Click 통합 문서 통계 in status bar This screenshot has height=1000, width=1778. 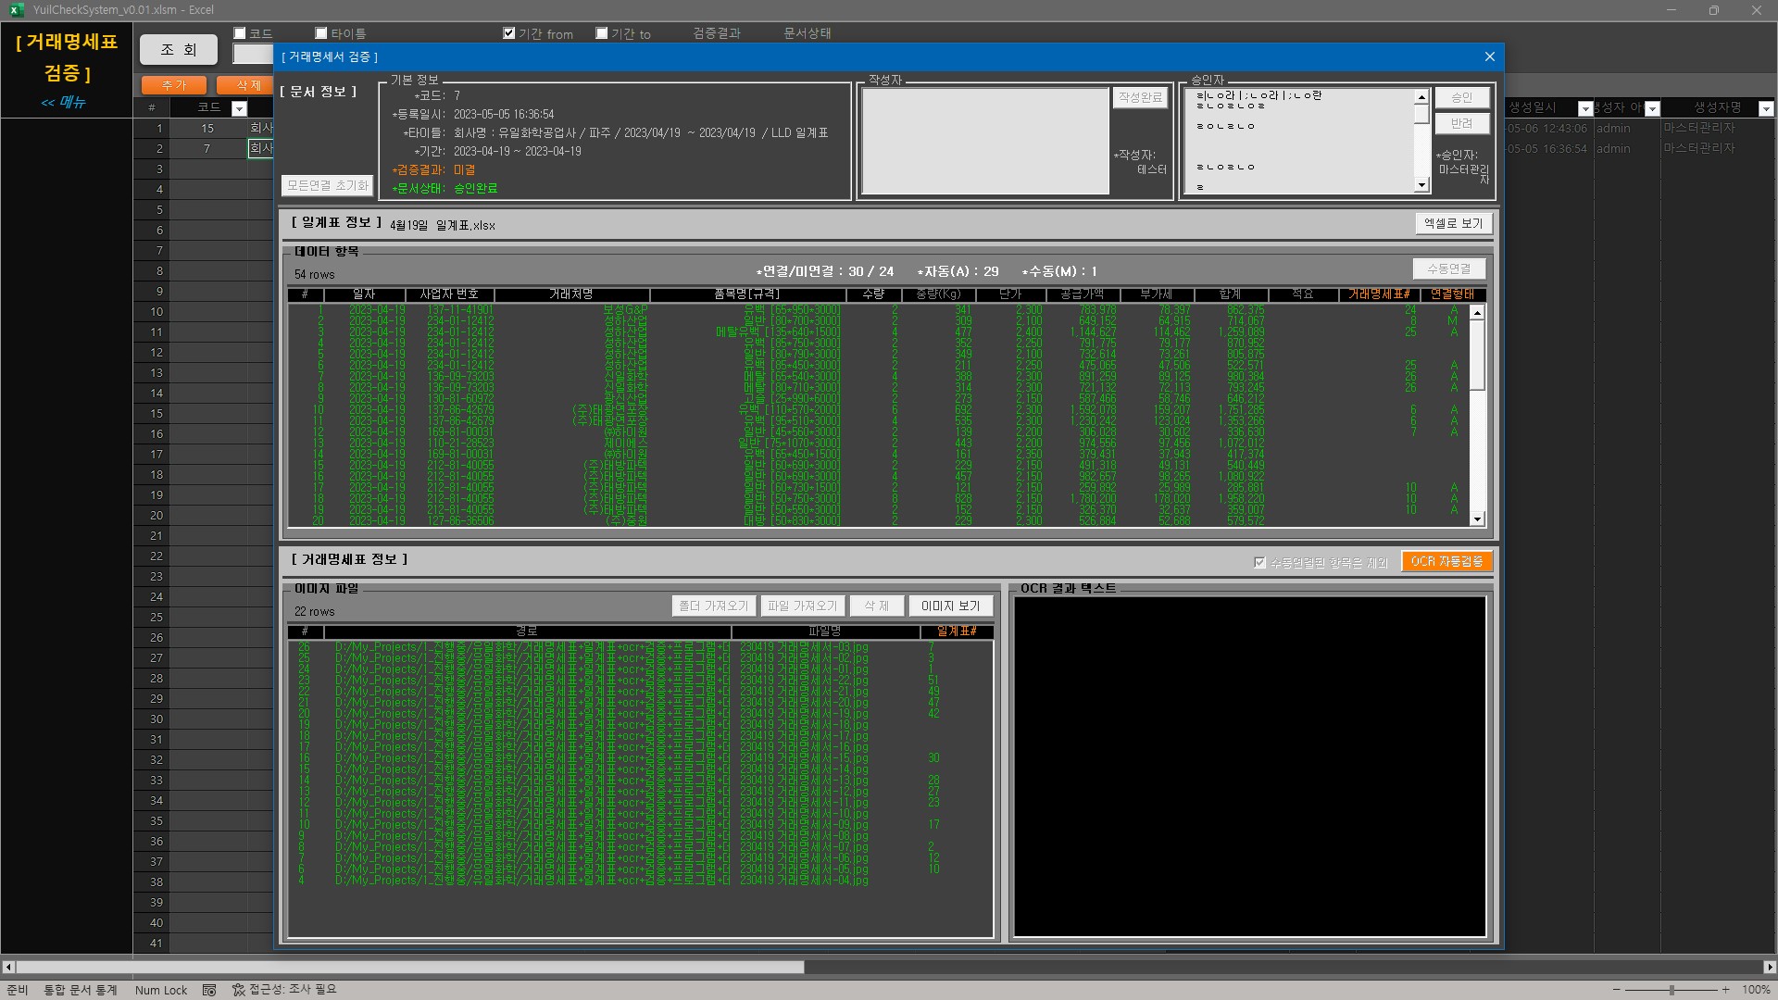[x=81, y=990]
